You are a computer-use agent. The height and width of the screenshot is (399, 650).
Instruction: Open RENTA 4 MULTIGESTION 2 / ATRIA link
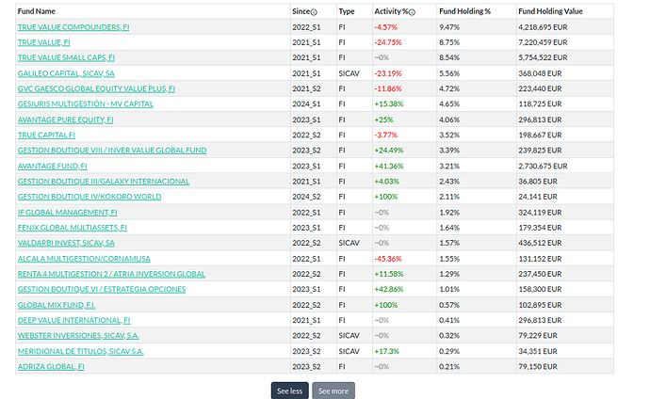tap(111, 275)
